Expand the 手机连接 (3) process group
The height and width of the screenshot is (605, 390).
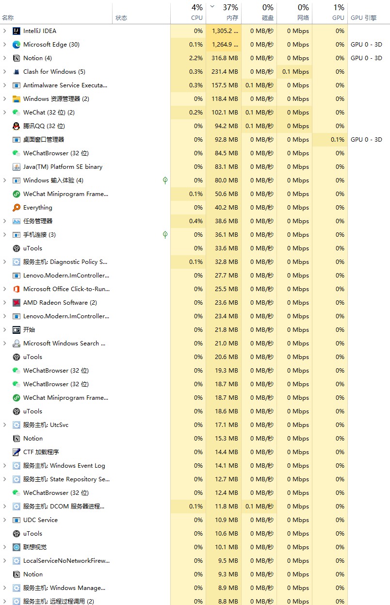(5, 234)
